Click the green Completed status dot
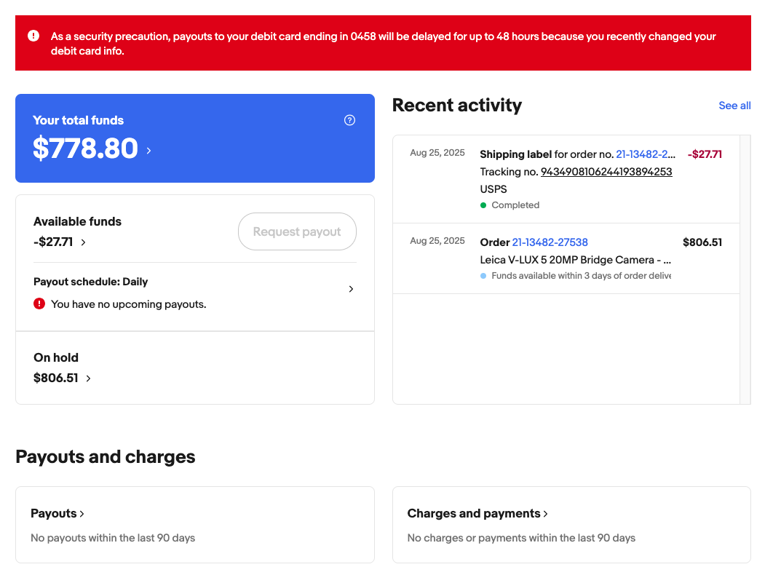Screen dimensions: 781x575 tap(483, 205)
